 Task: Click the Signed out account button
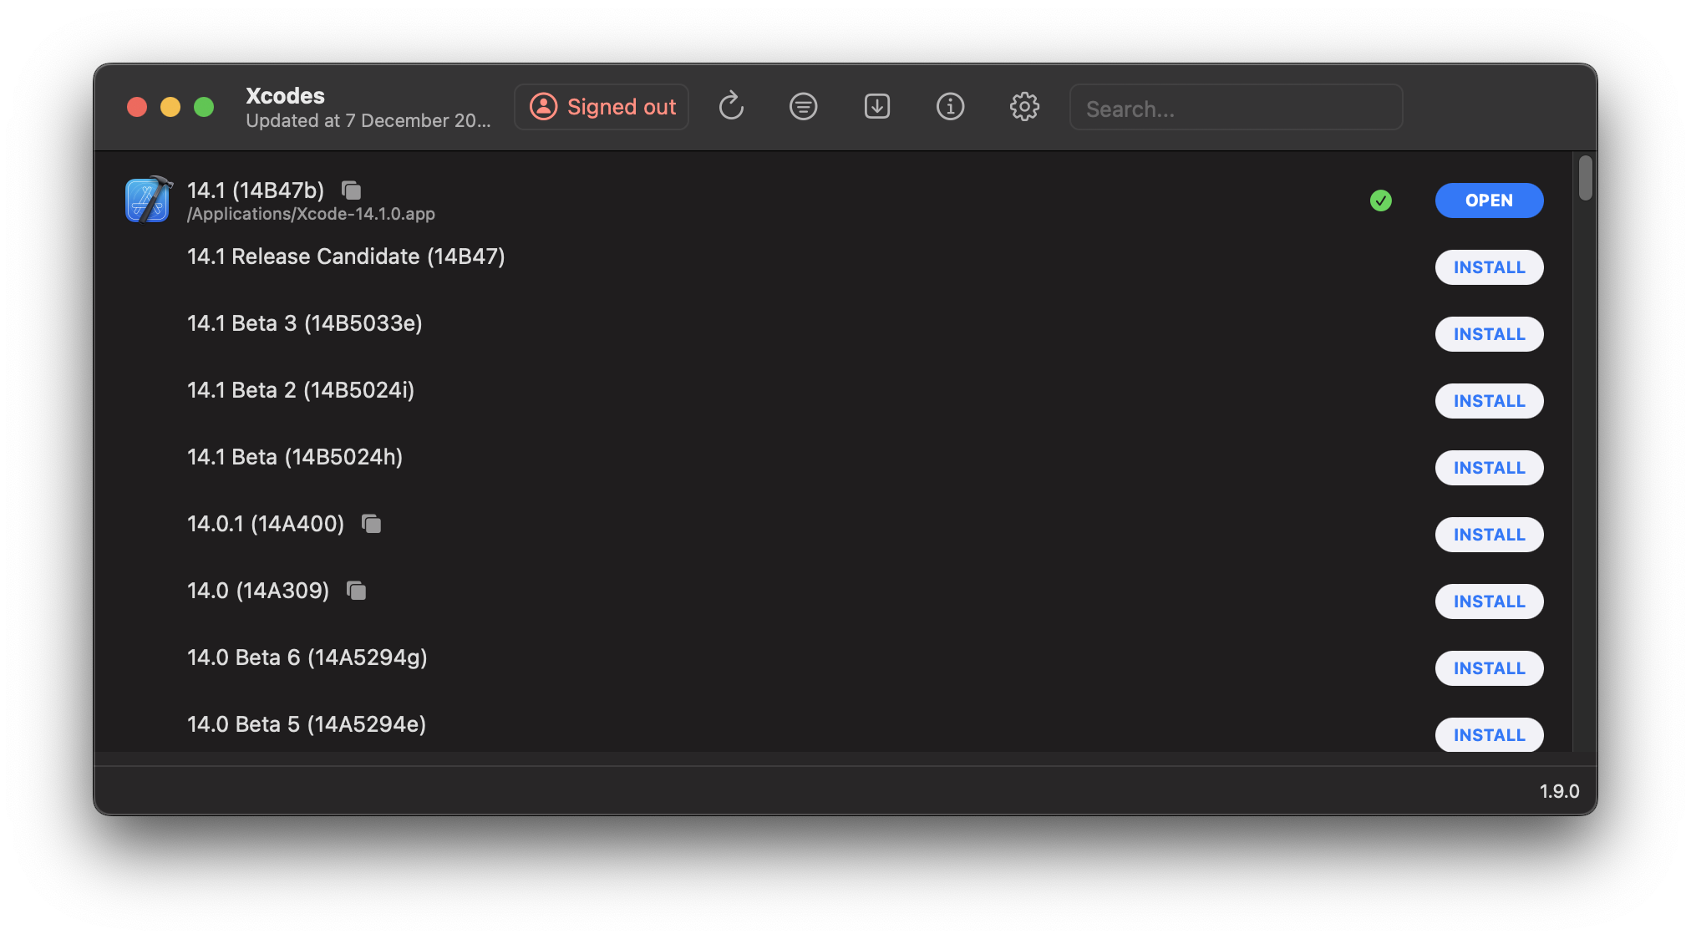pyautogui.click(x=602, y=107)
